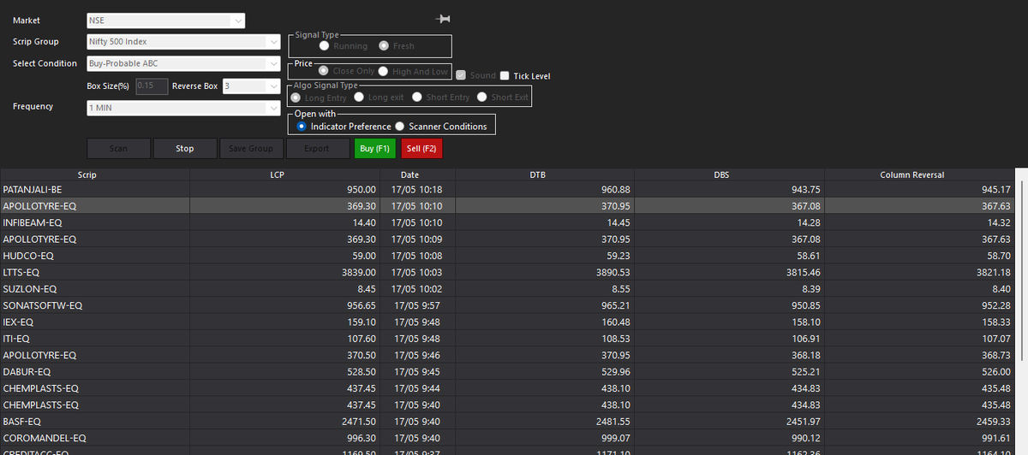Select the INFIBEAM-EQ scrip row

tap(507, 222)
